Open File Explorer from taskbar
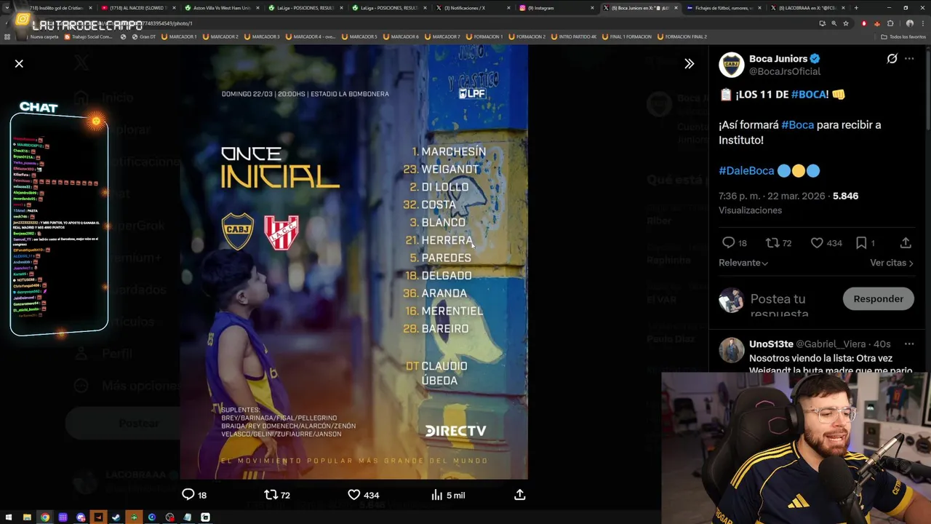The width and height of the screenshot is (931, 524). pyautogui.click(x=27, y=517)
